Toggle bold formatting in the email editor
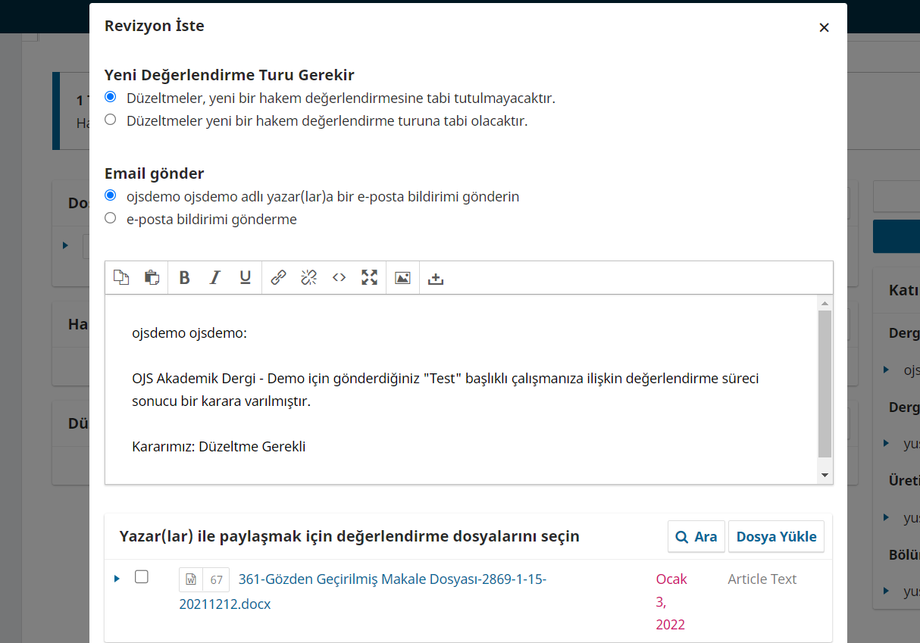Viewport: 920px width, 643px height. coord(184,278)
